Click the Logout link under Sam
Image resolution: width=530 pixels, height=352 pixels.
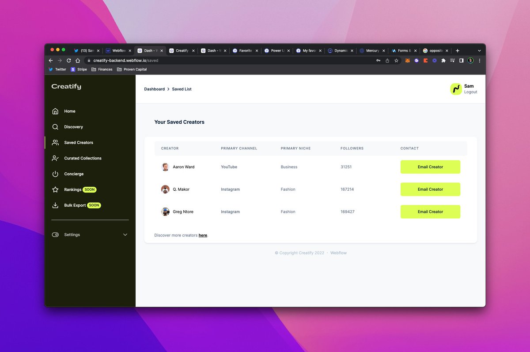470,92
